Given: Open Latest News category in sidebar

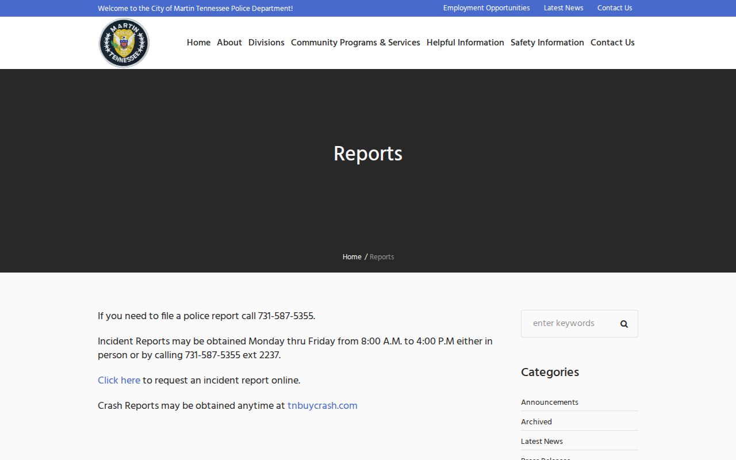Looking at the screenshot, I should [542, 442].
